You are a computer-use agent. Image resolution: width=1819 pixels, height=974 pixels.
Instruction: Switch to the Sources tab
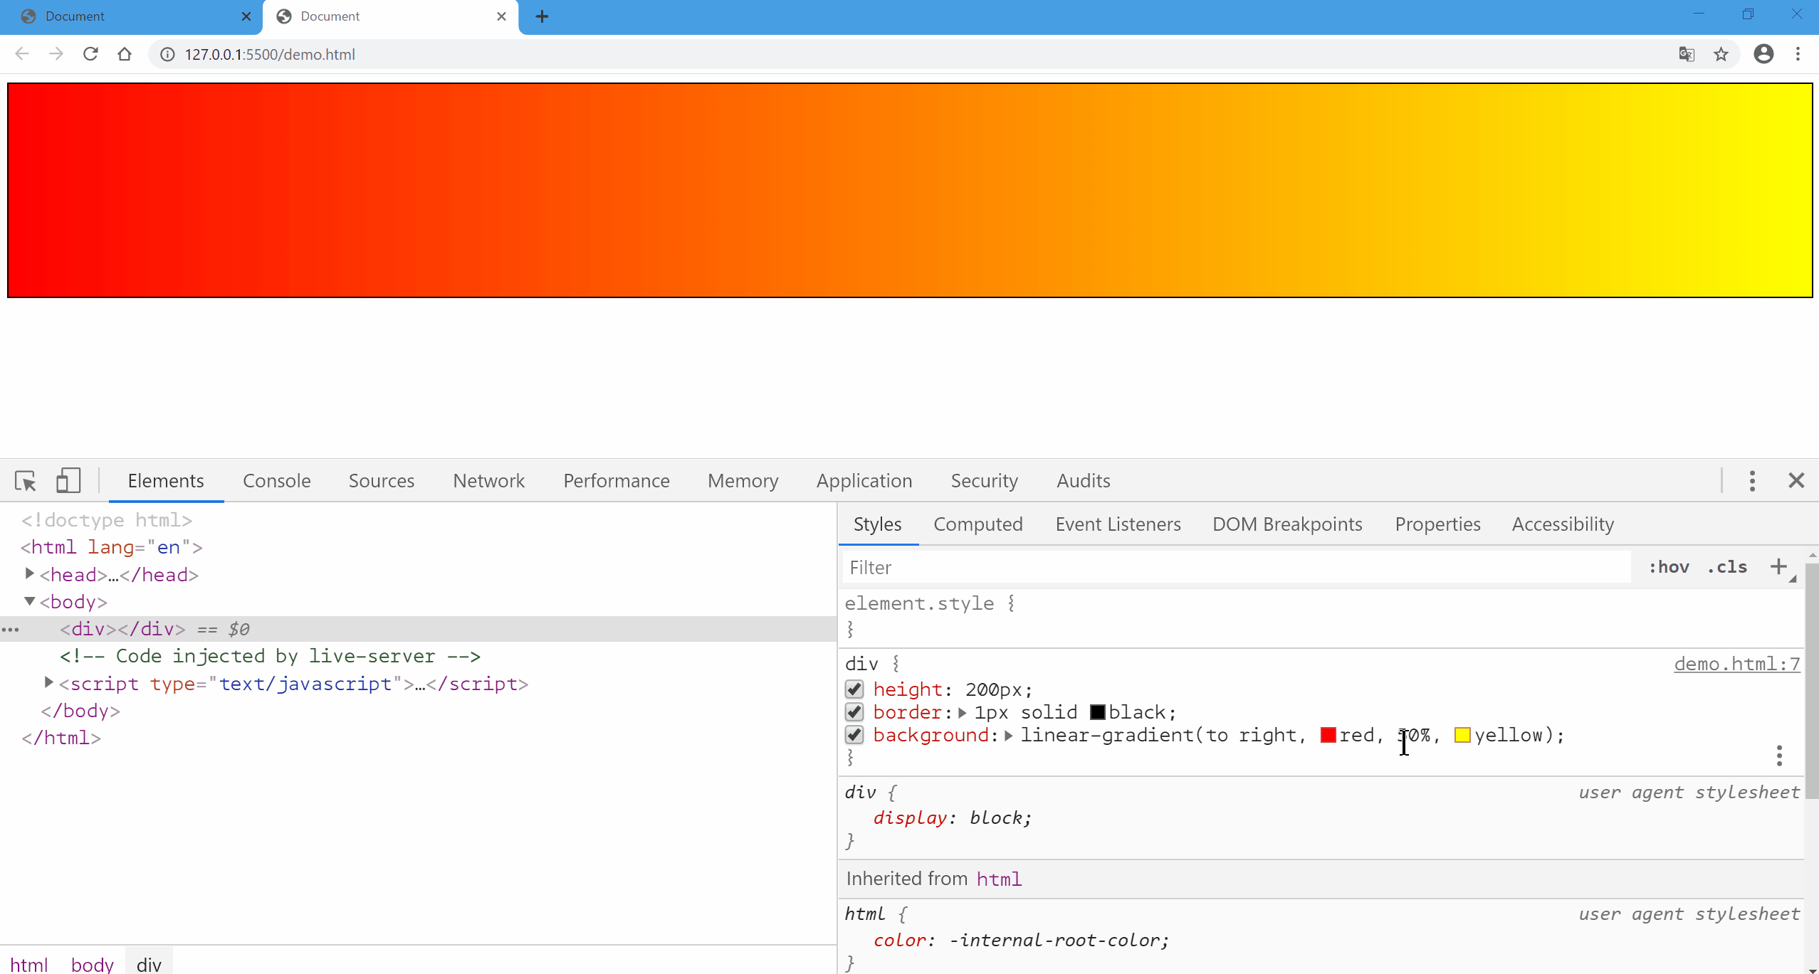[x=382, y=481]
